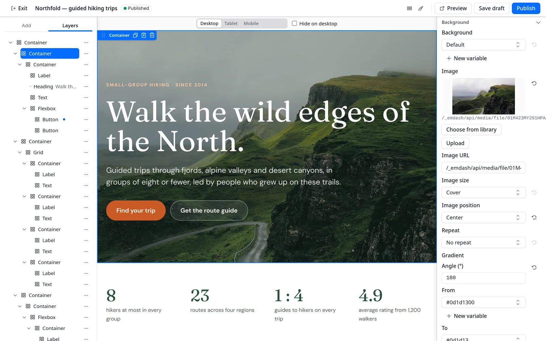Click the background image thumbnail preview
Image resolution: width=546 pixels, height=341 pixels.
[x=483, y=96]
